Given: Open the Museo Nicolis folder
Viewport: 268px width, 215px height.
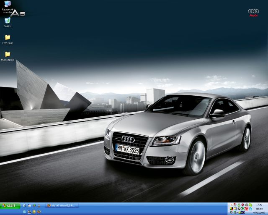Looking at the screenshot, I should [x=8, y=55].
